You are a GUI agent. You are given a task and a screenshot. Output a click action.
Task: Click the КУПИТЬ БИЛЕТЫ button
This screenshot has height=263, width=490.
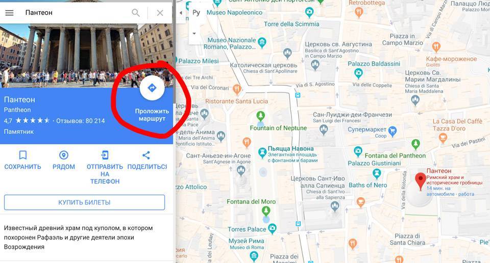click(x=84, y=202)
